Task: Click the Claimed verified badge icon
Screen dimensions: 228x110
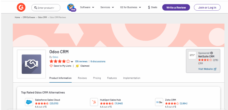Action: pyautogui.click(x=77, y=66)
